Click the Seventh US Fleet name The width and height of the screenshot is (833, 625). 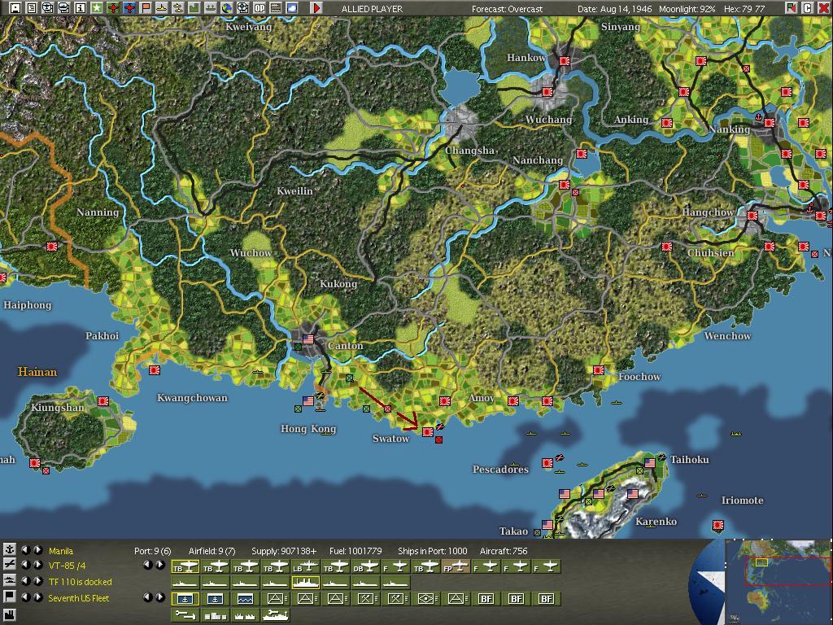pos(78,598)
